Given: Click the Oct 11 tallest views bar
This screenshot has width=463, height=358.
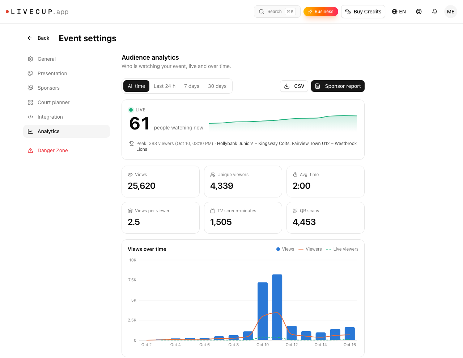Looking at the screenshot, I should point(277,307).
